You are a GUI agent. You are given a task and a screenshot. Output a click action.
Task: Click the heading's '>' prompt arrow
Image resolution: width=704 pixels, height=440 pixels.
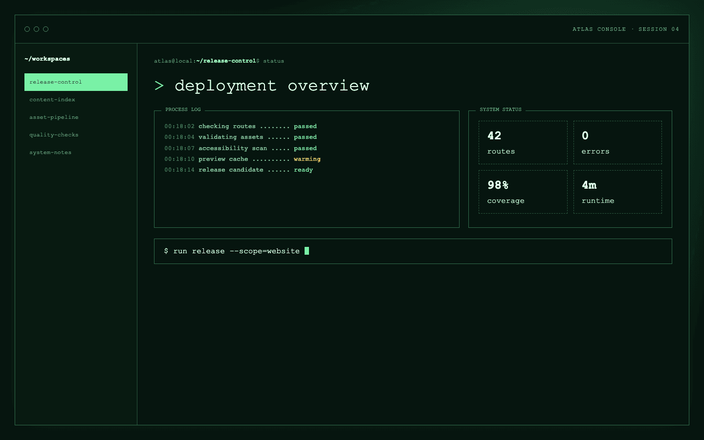159,86
